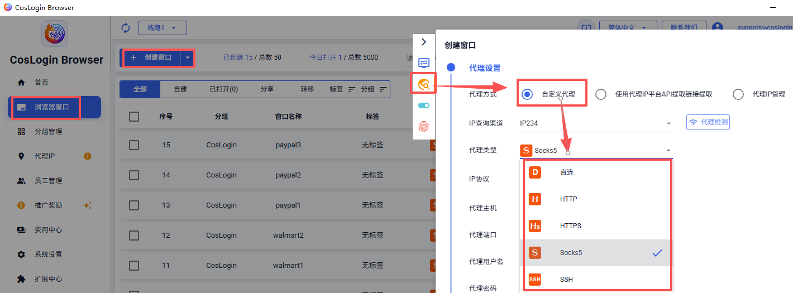Open the arrow next to 创建窗口
Viewport: 793px width, 293px height.
click(188, 57)
